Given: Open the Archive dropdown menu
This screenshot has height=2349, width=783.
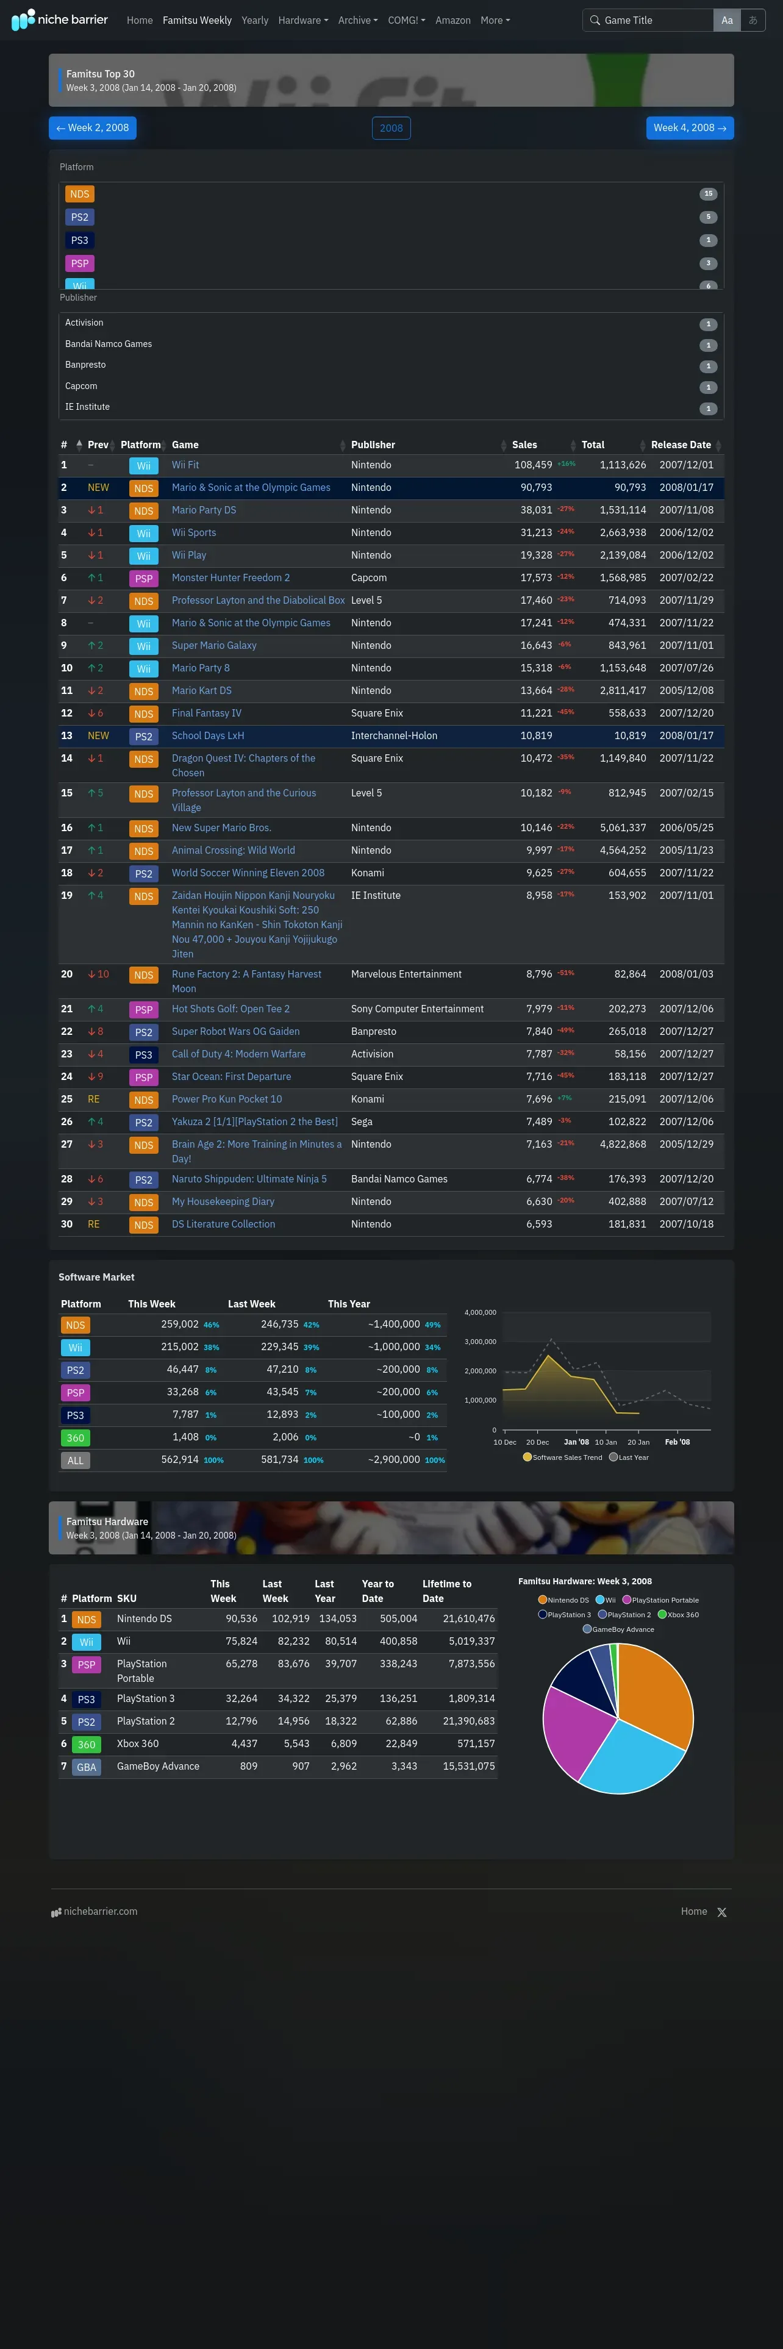Looking at the screenshot, I should (x=357, y=20).
